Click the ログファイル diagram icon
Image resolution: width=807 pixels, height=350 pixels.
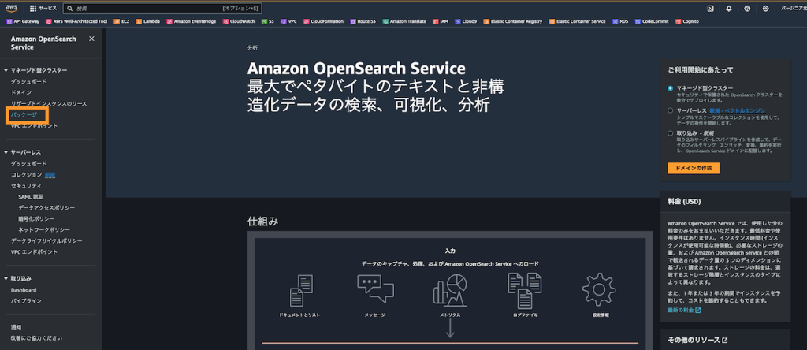(x=525, y=291)
